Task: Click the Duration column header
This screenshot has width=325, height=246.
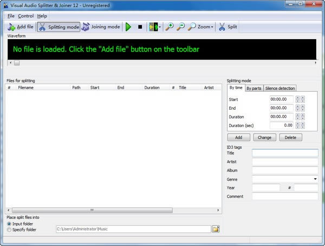Action: pos(152,87)
